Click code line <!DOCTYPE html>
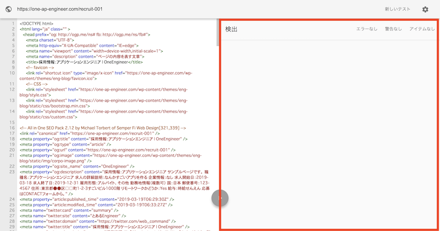Image resolution: width=440 pixels, height=231 pixels. click(x=36, y=24)
